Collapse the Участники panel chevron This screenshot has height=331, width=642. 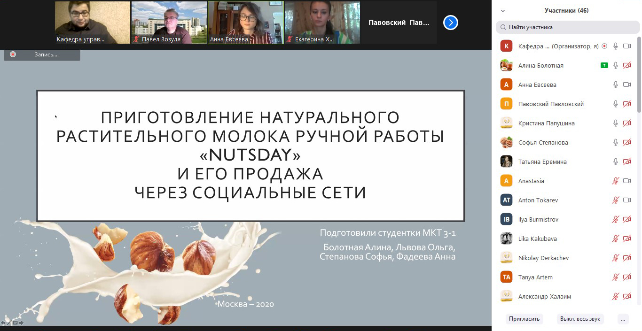[x=503, y=10]
